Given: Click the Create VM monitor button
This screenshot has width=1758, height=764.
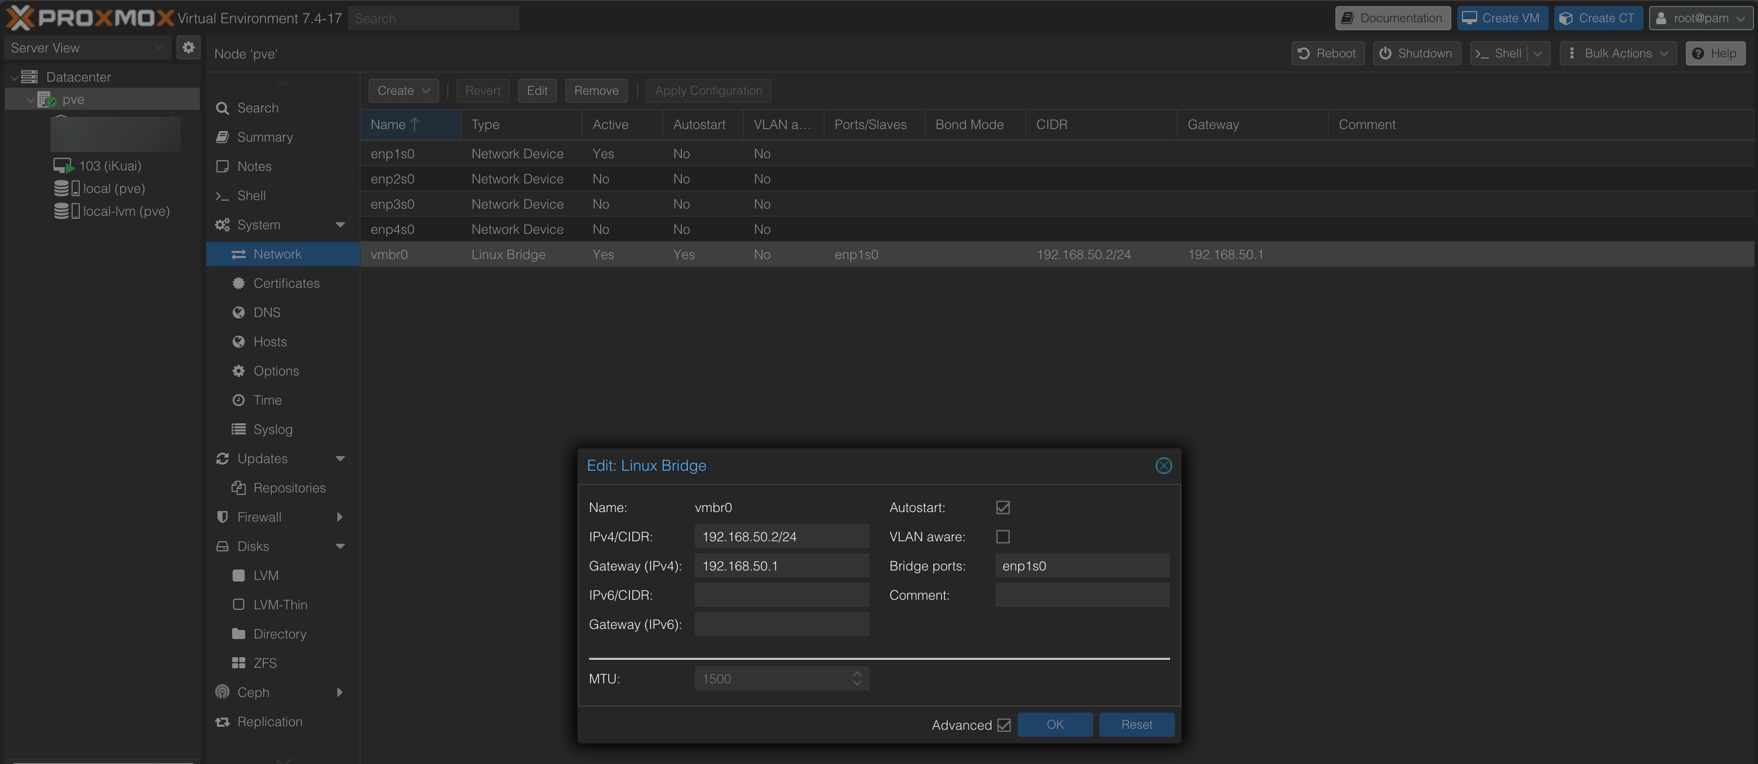Looking at the screenshot, I should 1501,19.
